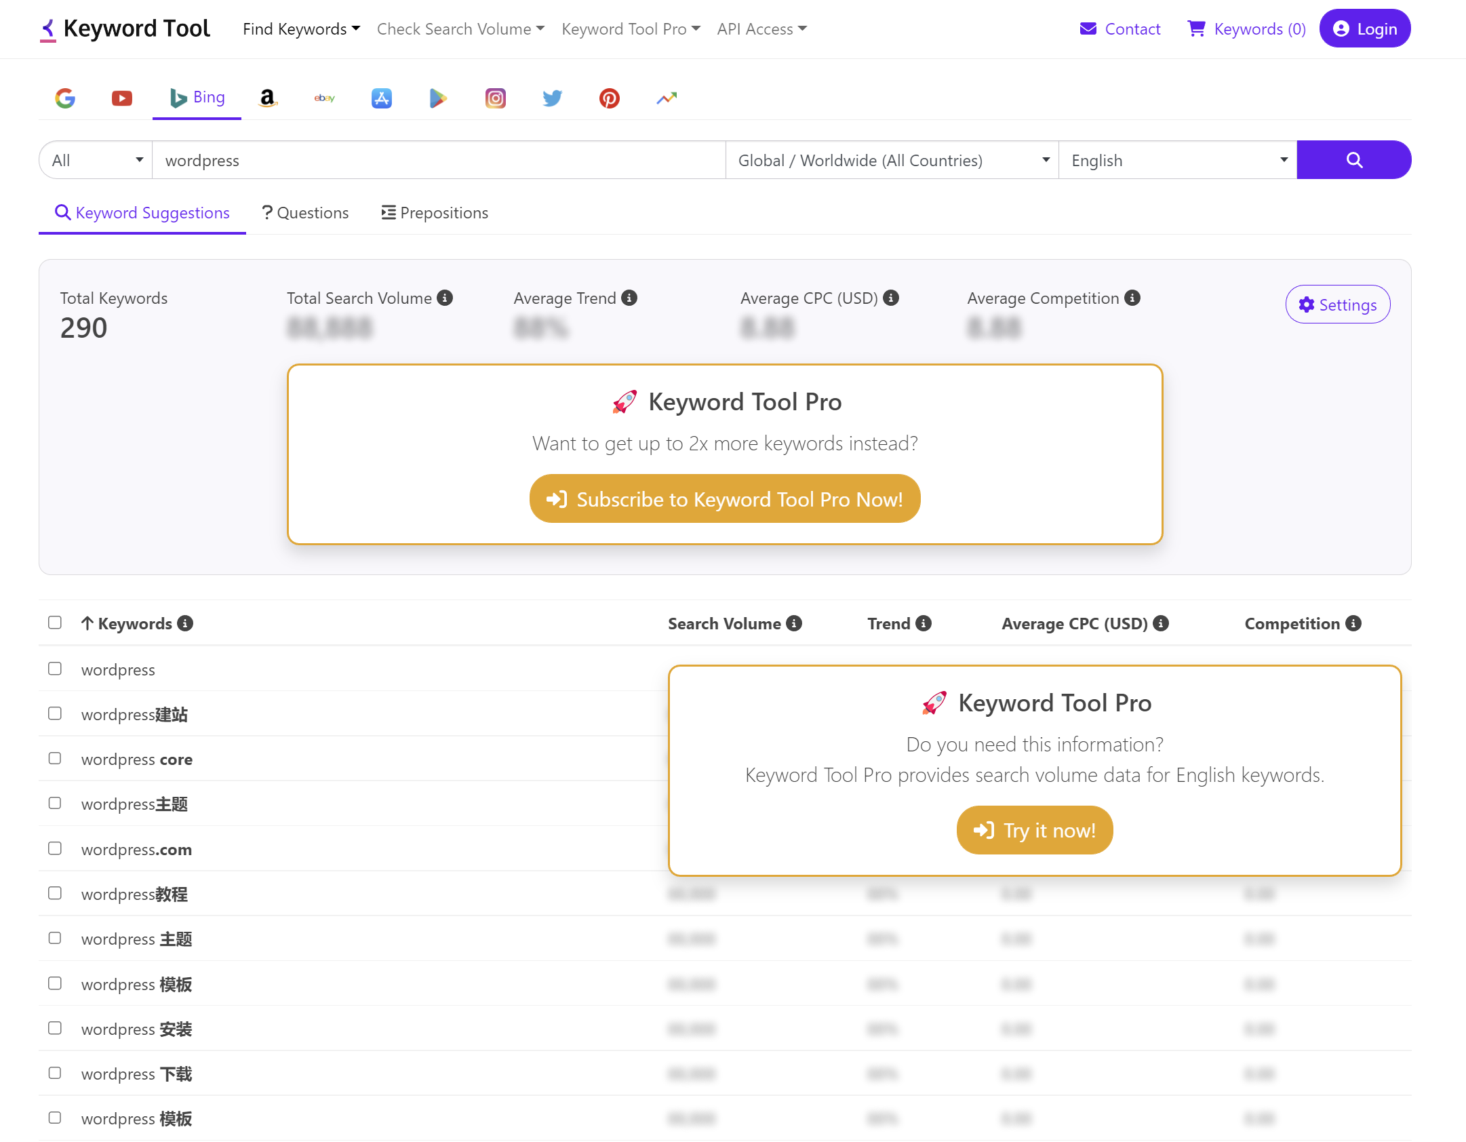The image size is (1466, 1142).
Task: Check the 'wordpress' keyword row
Action: [x=55, y=669]
